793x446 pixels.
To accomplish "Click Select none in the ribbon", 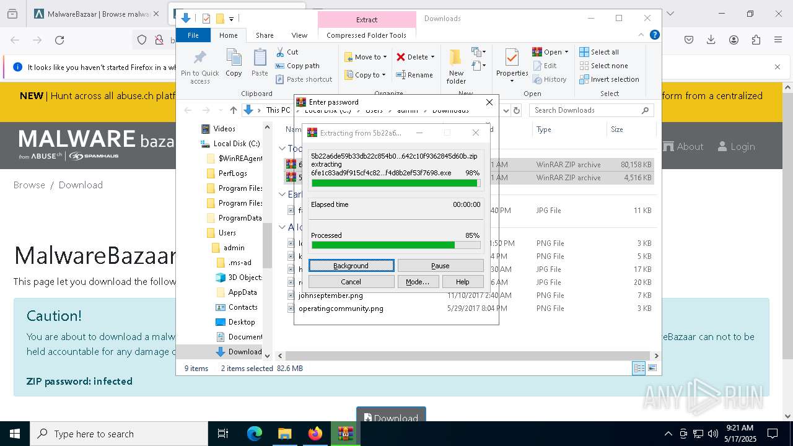I will 604,66.
